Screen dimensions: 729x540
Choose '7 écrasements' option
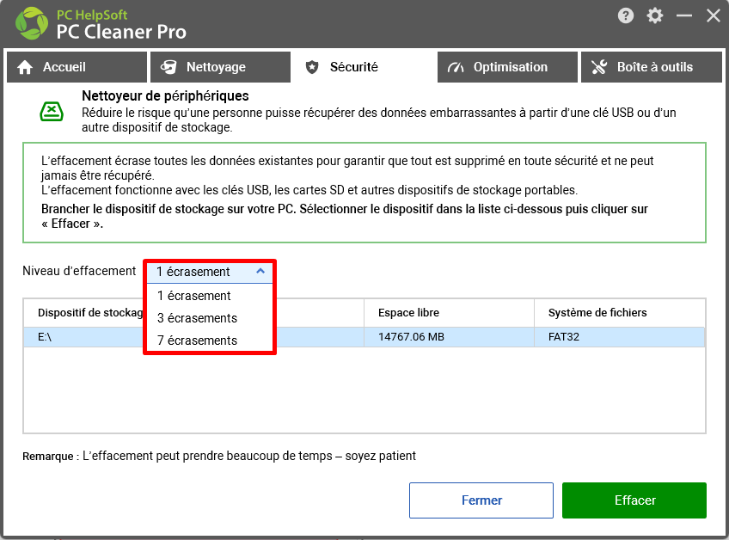click(210, 341)
